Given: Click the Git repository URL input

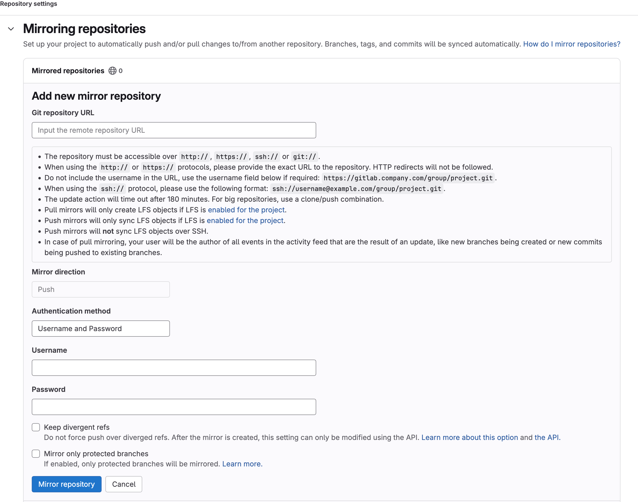Looking at the screenshot, I should pos(173,130).
